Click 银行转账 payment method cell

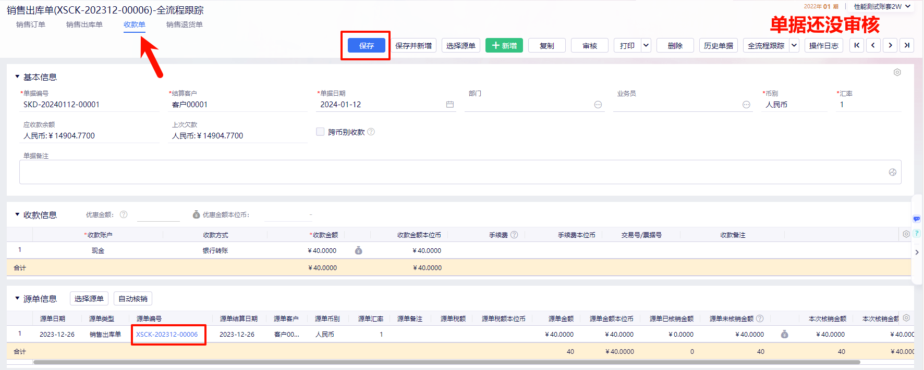click(215, 250)
